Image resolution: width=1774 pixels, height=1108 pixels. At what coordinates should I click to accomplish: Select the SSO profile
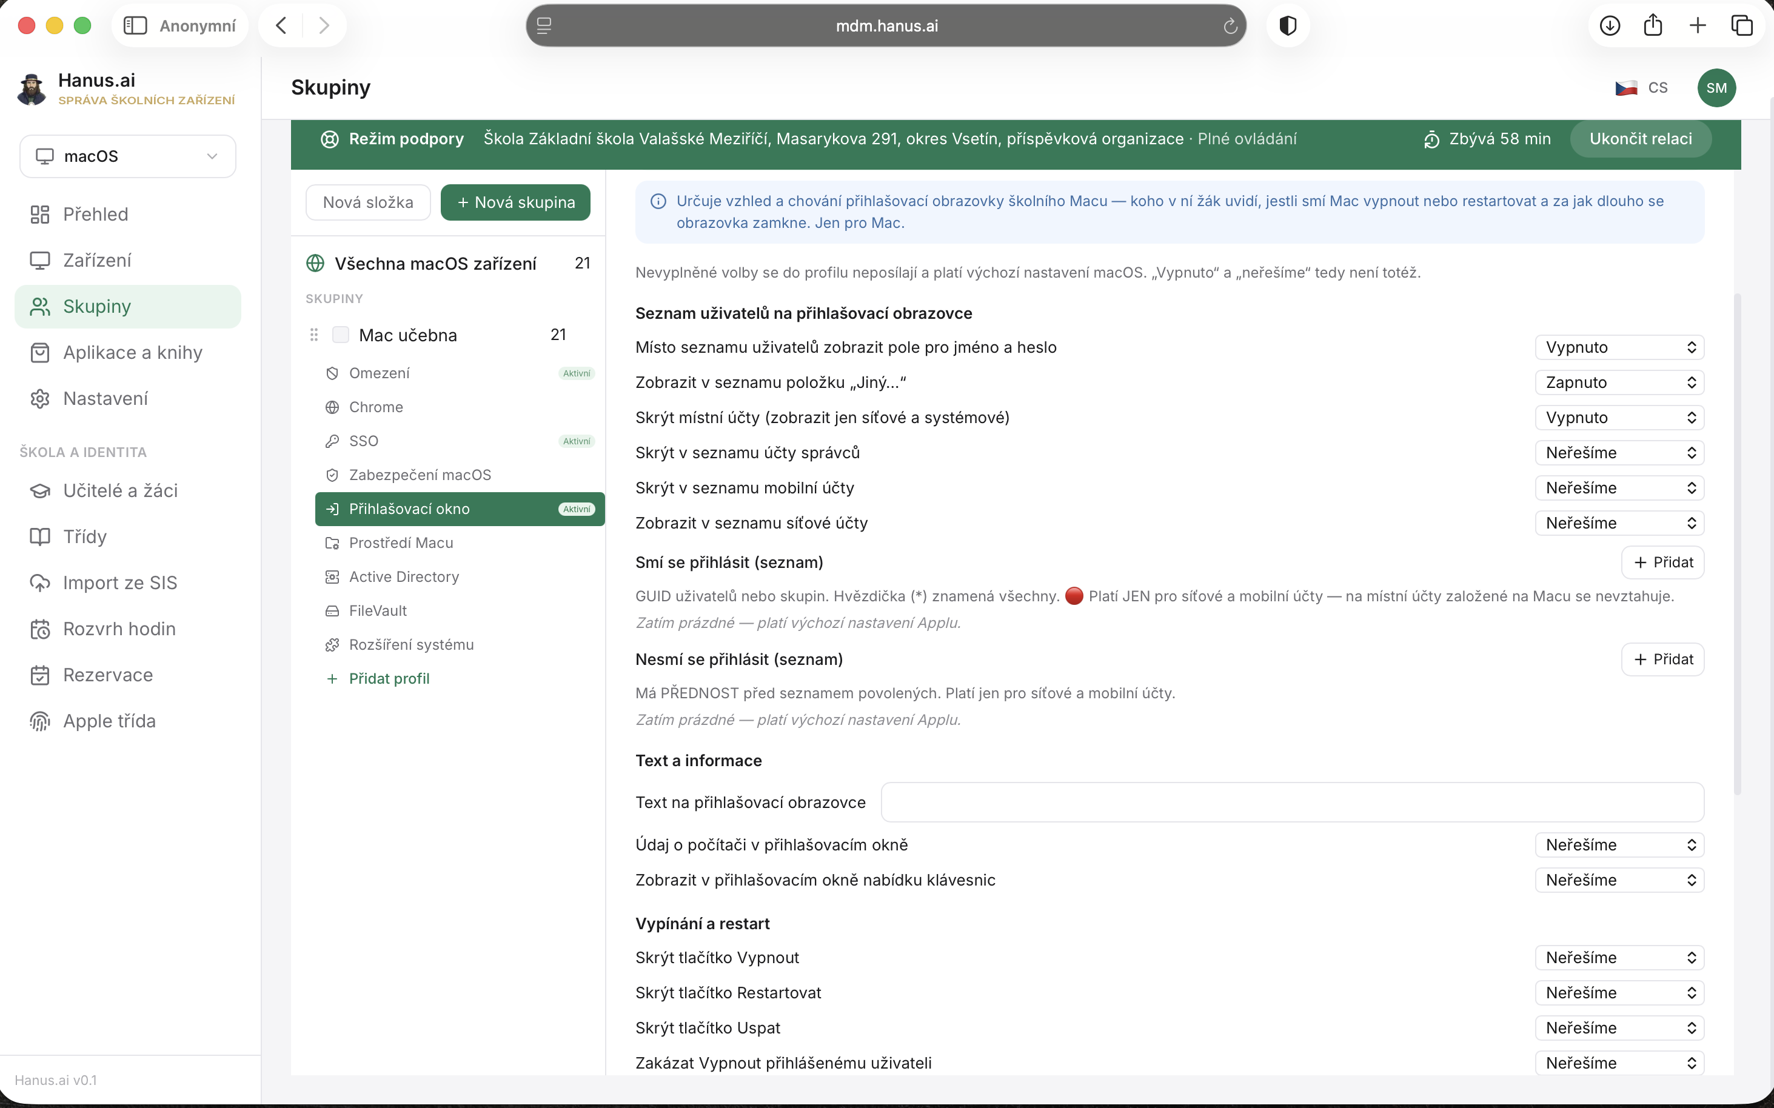click(460, 441)
